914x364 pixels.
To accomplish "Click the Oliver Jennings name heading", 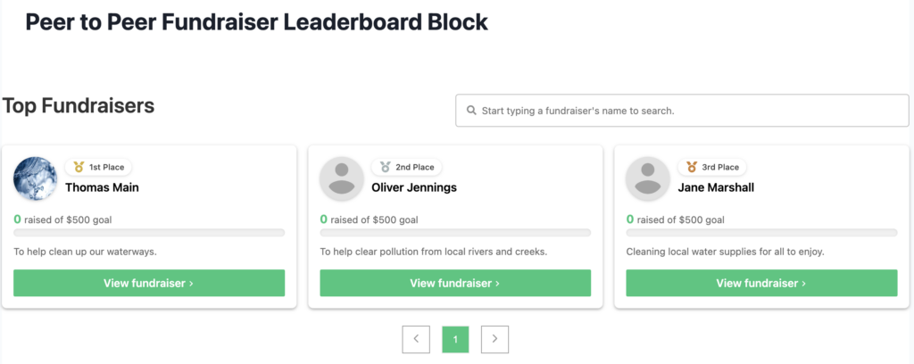I will [x=414, y=187].
